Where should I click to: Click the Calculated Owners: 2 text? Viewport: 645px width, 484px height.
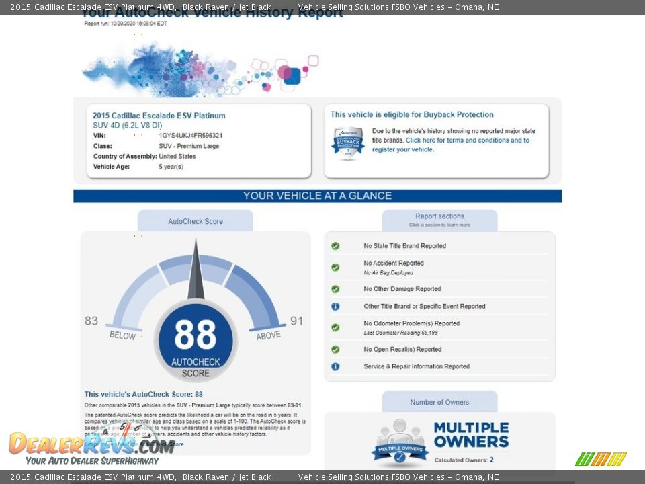point(464,460)
